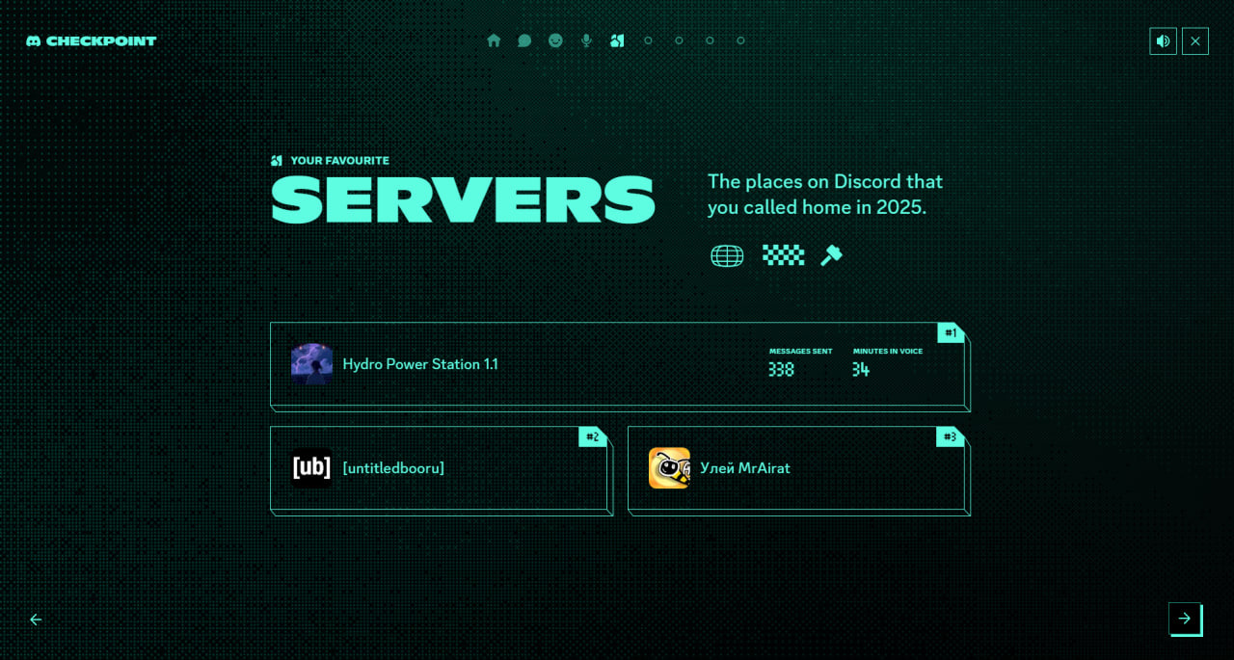
Task: Jump to the first empty circle step
Action: [x=648, y=40]
